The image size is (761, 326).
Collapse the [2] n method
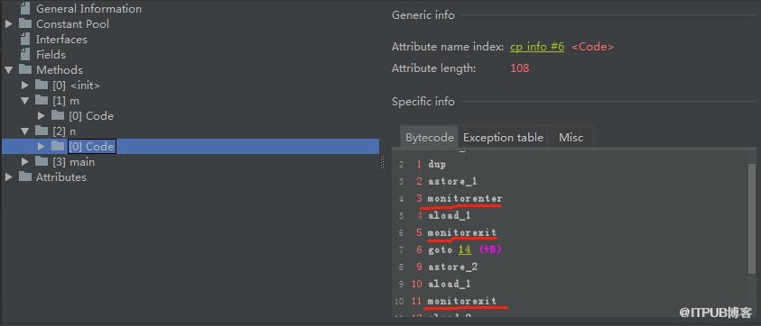pos(25,131)
